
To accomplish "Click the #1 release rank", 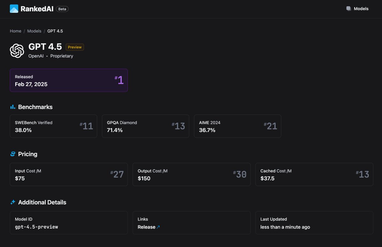I will click(119, 80).
